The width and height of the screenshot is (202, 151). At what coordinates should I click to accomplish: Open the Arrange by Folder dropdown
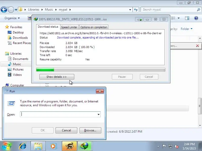(187, 29)
